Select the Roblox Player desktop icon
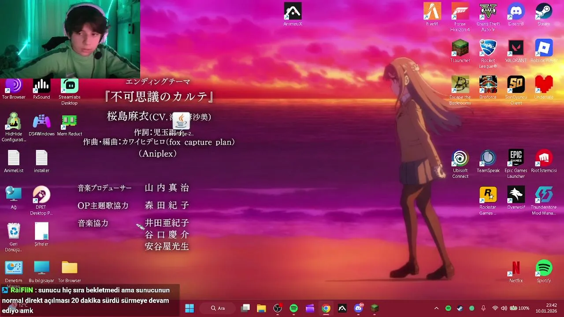 point(544,51)
